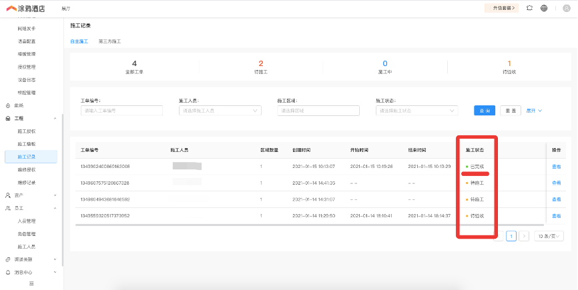The height and width of the screenshot is (290, 578).
Task: Go to the next page arrow
Action: [x=524, y=236]
